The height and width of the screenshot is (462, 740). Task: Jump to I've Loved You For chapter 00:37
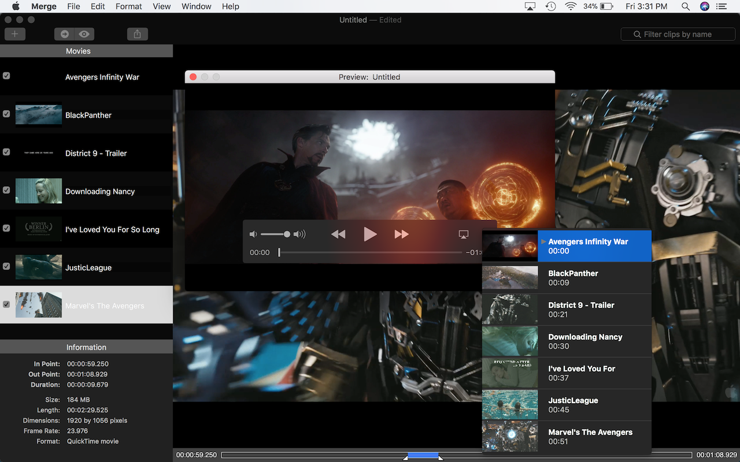567,373
